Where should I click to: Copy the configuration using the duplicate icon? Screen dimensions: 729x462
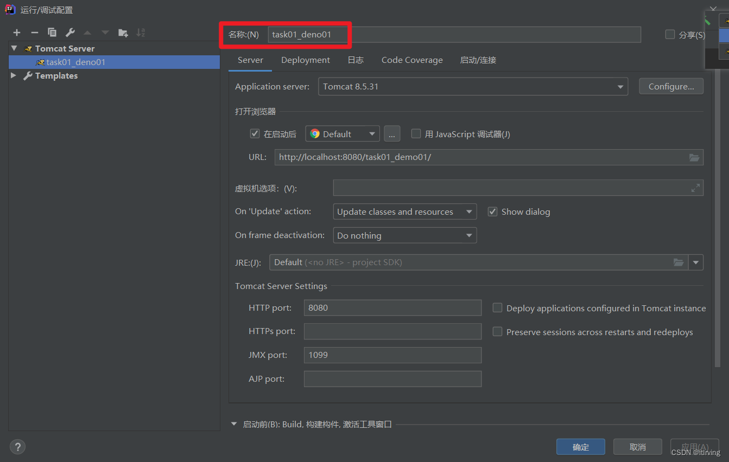coord(52,33)
